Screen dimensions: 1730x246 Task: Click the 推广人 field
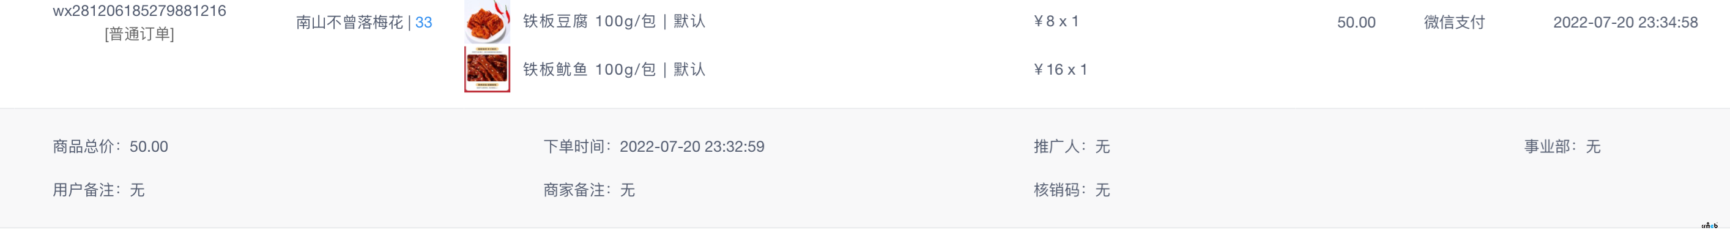coord(1071,146)
